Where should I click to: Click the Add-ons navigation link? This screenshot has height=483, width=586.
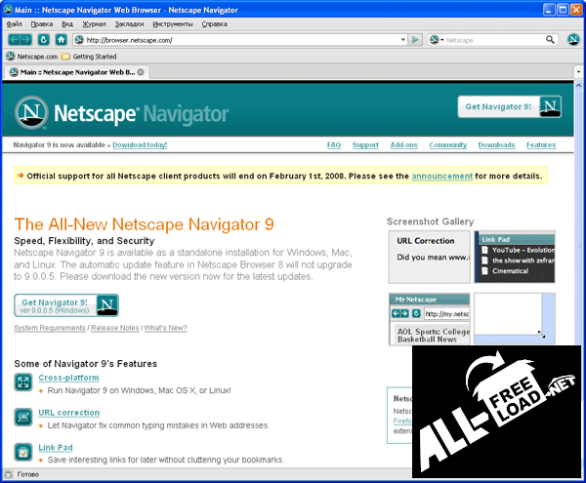403,145
